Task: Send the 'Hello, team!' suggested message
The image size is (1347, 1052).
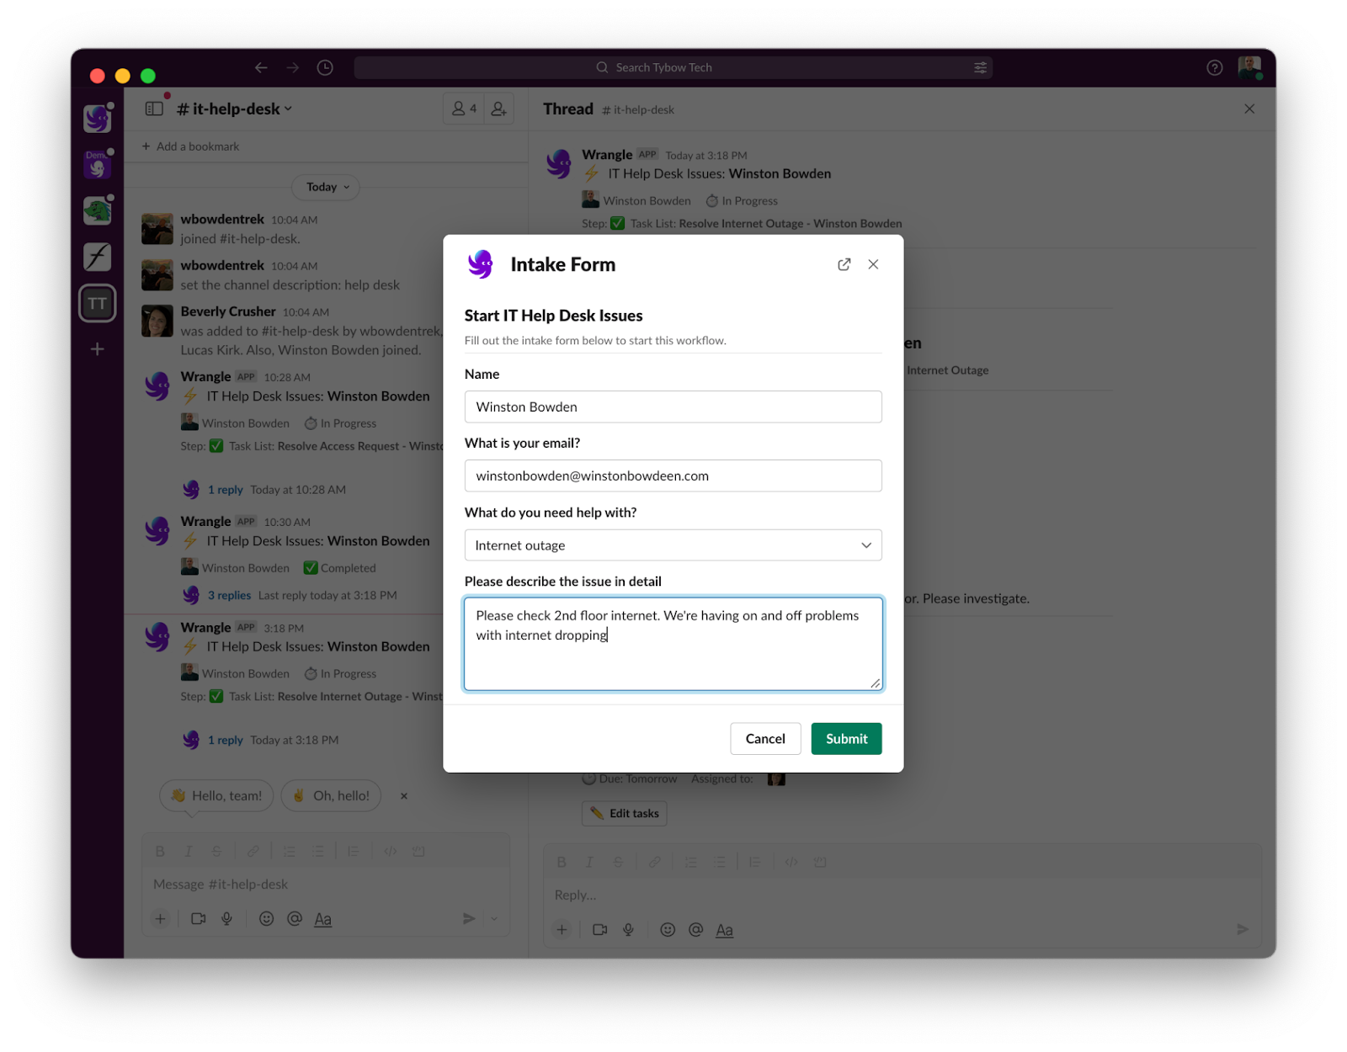Action: 216,795
